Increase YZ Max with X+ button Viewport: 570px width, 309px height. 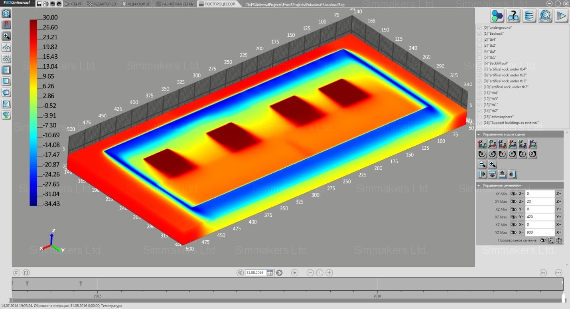point(559,232)
